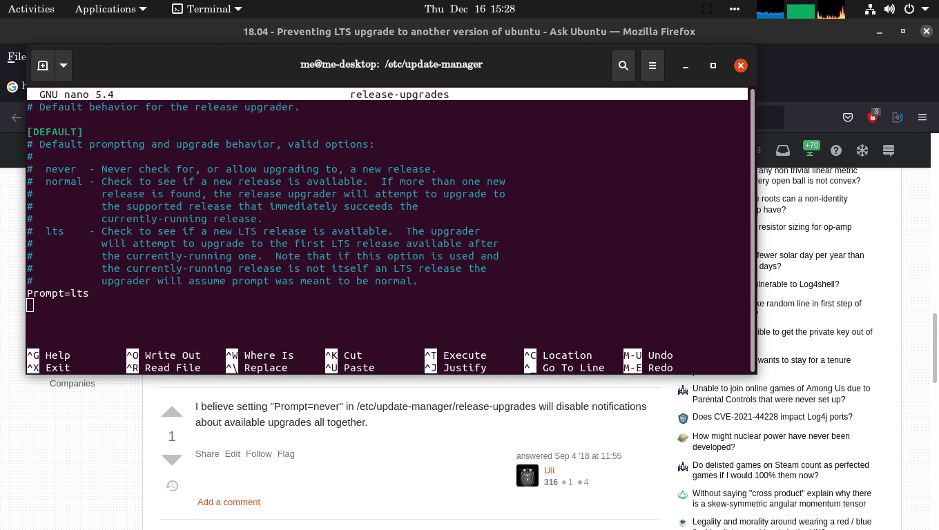The image size is (939, 530).
Task: Expand the system menu arrow in top bar
Action: click(925, 9)
